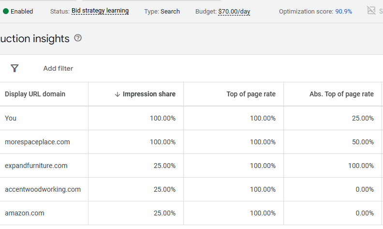Image resolution: width=383 pixels, height=229 pixels.
Task: Click the Bid strategy learning status link
Action: tap(100, 11)
